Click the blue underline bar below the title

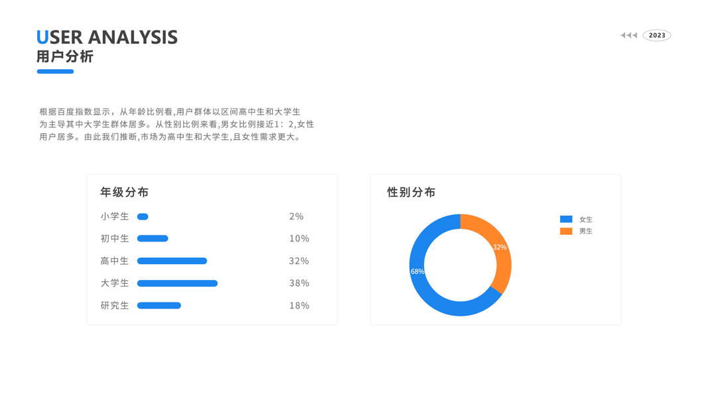pyautogui.click(x=55, y=72)
